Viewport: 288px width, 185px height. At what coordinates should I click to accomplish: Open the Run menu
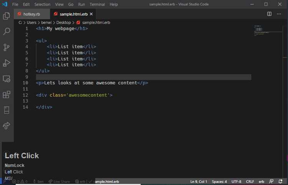(81, 4)
